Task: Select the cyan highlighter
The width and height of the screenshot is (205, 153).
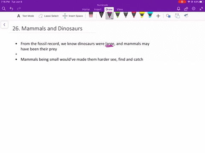Action: click(150, 15)
